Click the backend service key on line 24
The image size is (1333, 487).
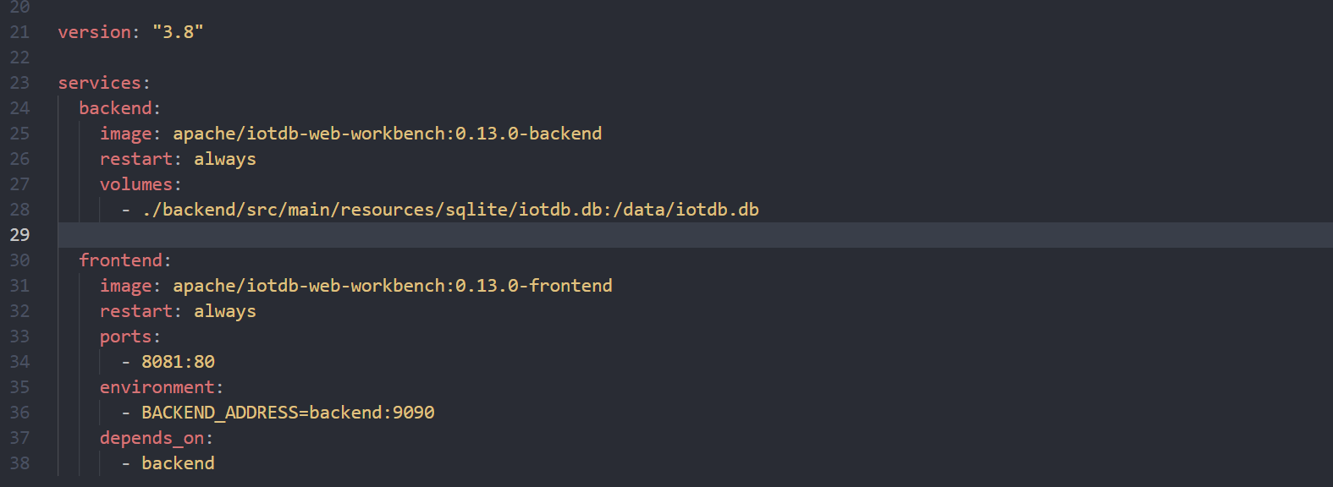[115, 108]
